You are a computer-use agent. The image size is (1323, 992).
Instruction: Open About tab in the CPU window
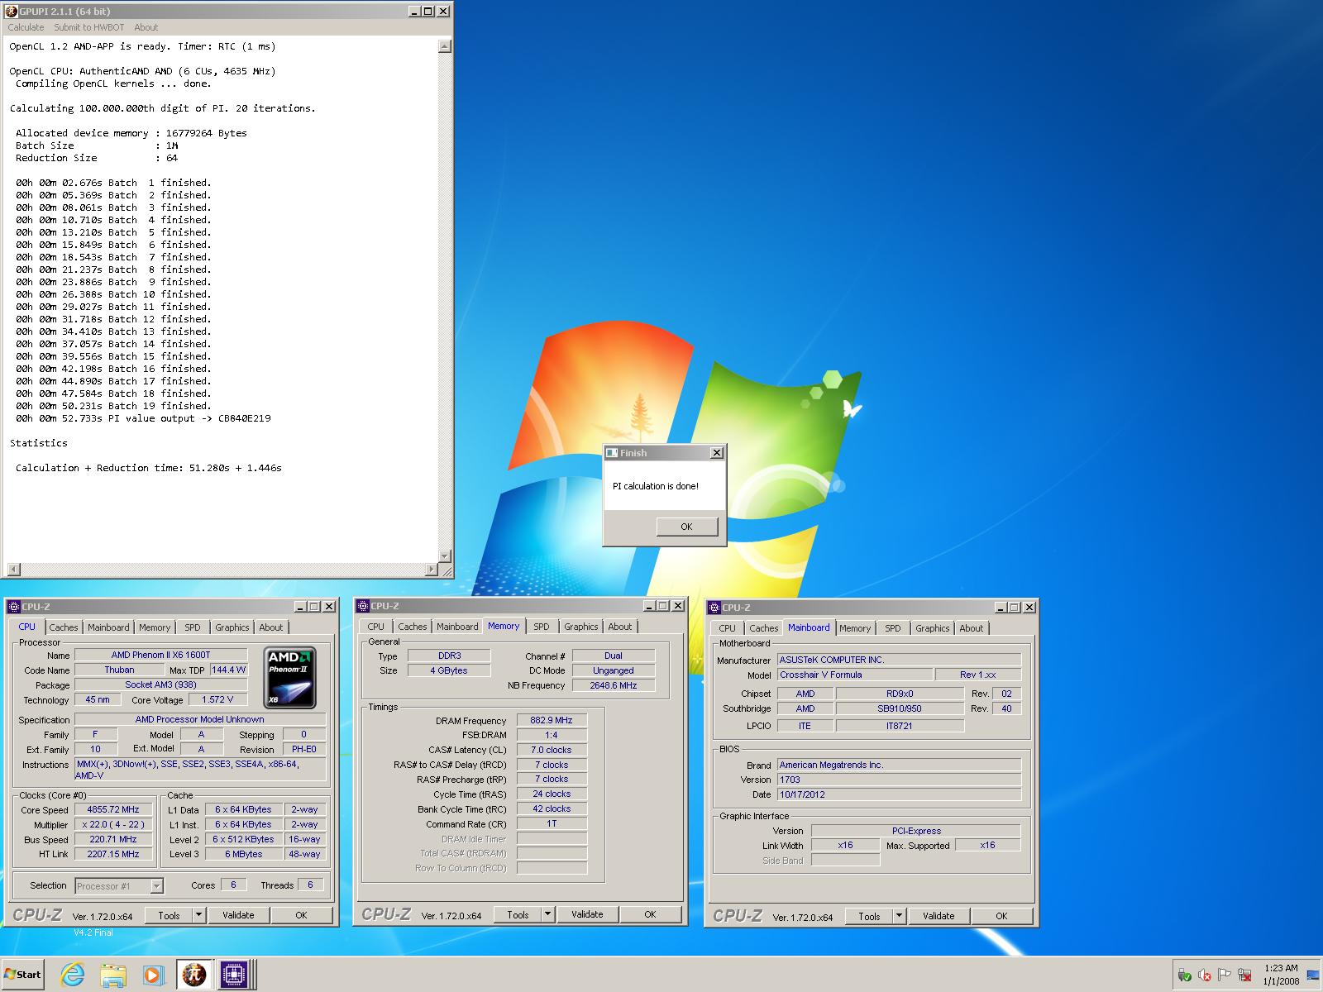pos(270,627)
